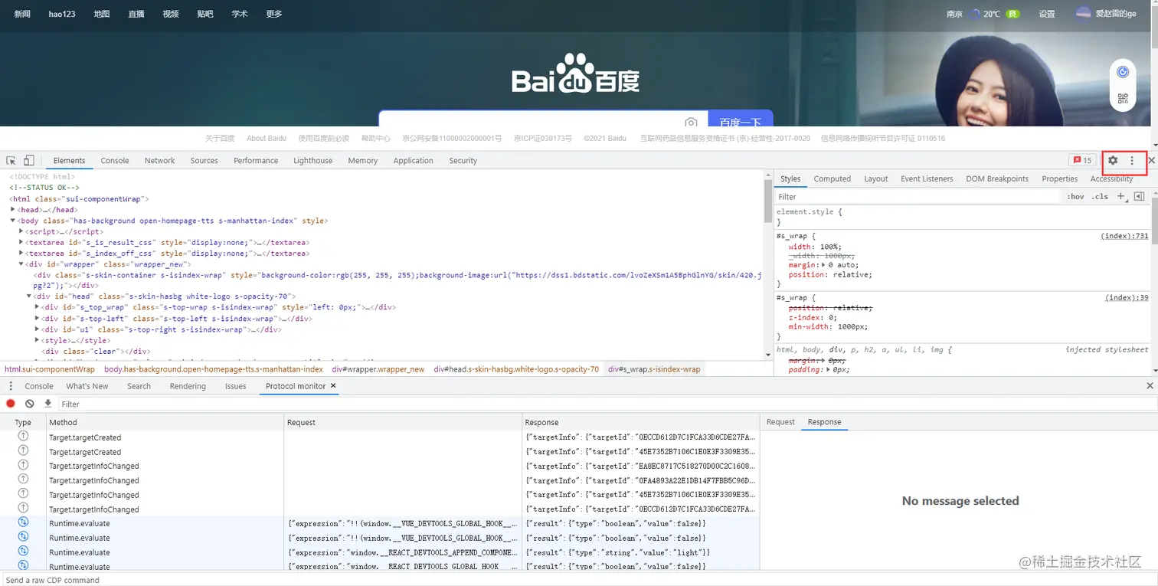This screenshot has width=1158, height=586.
Task: Clear all messages in Protocol monitor
Action: pyautogui.click(x=29, y=404)
